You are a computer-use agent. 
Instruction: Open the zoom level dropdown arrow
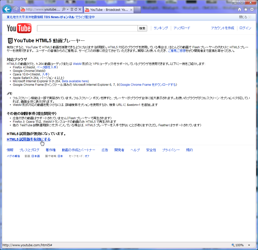point(249,245)
